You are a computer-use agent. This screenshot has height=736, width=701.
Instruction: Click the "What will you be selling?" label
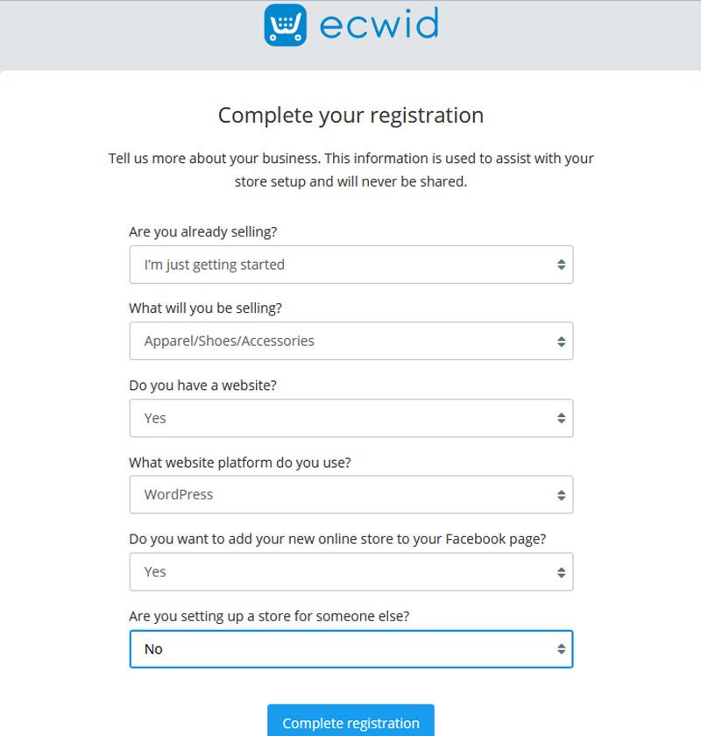coord(206,308)
